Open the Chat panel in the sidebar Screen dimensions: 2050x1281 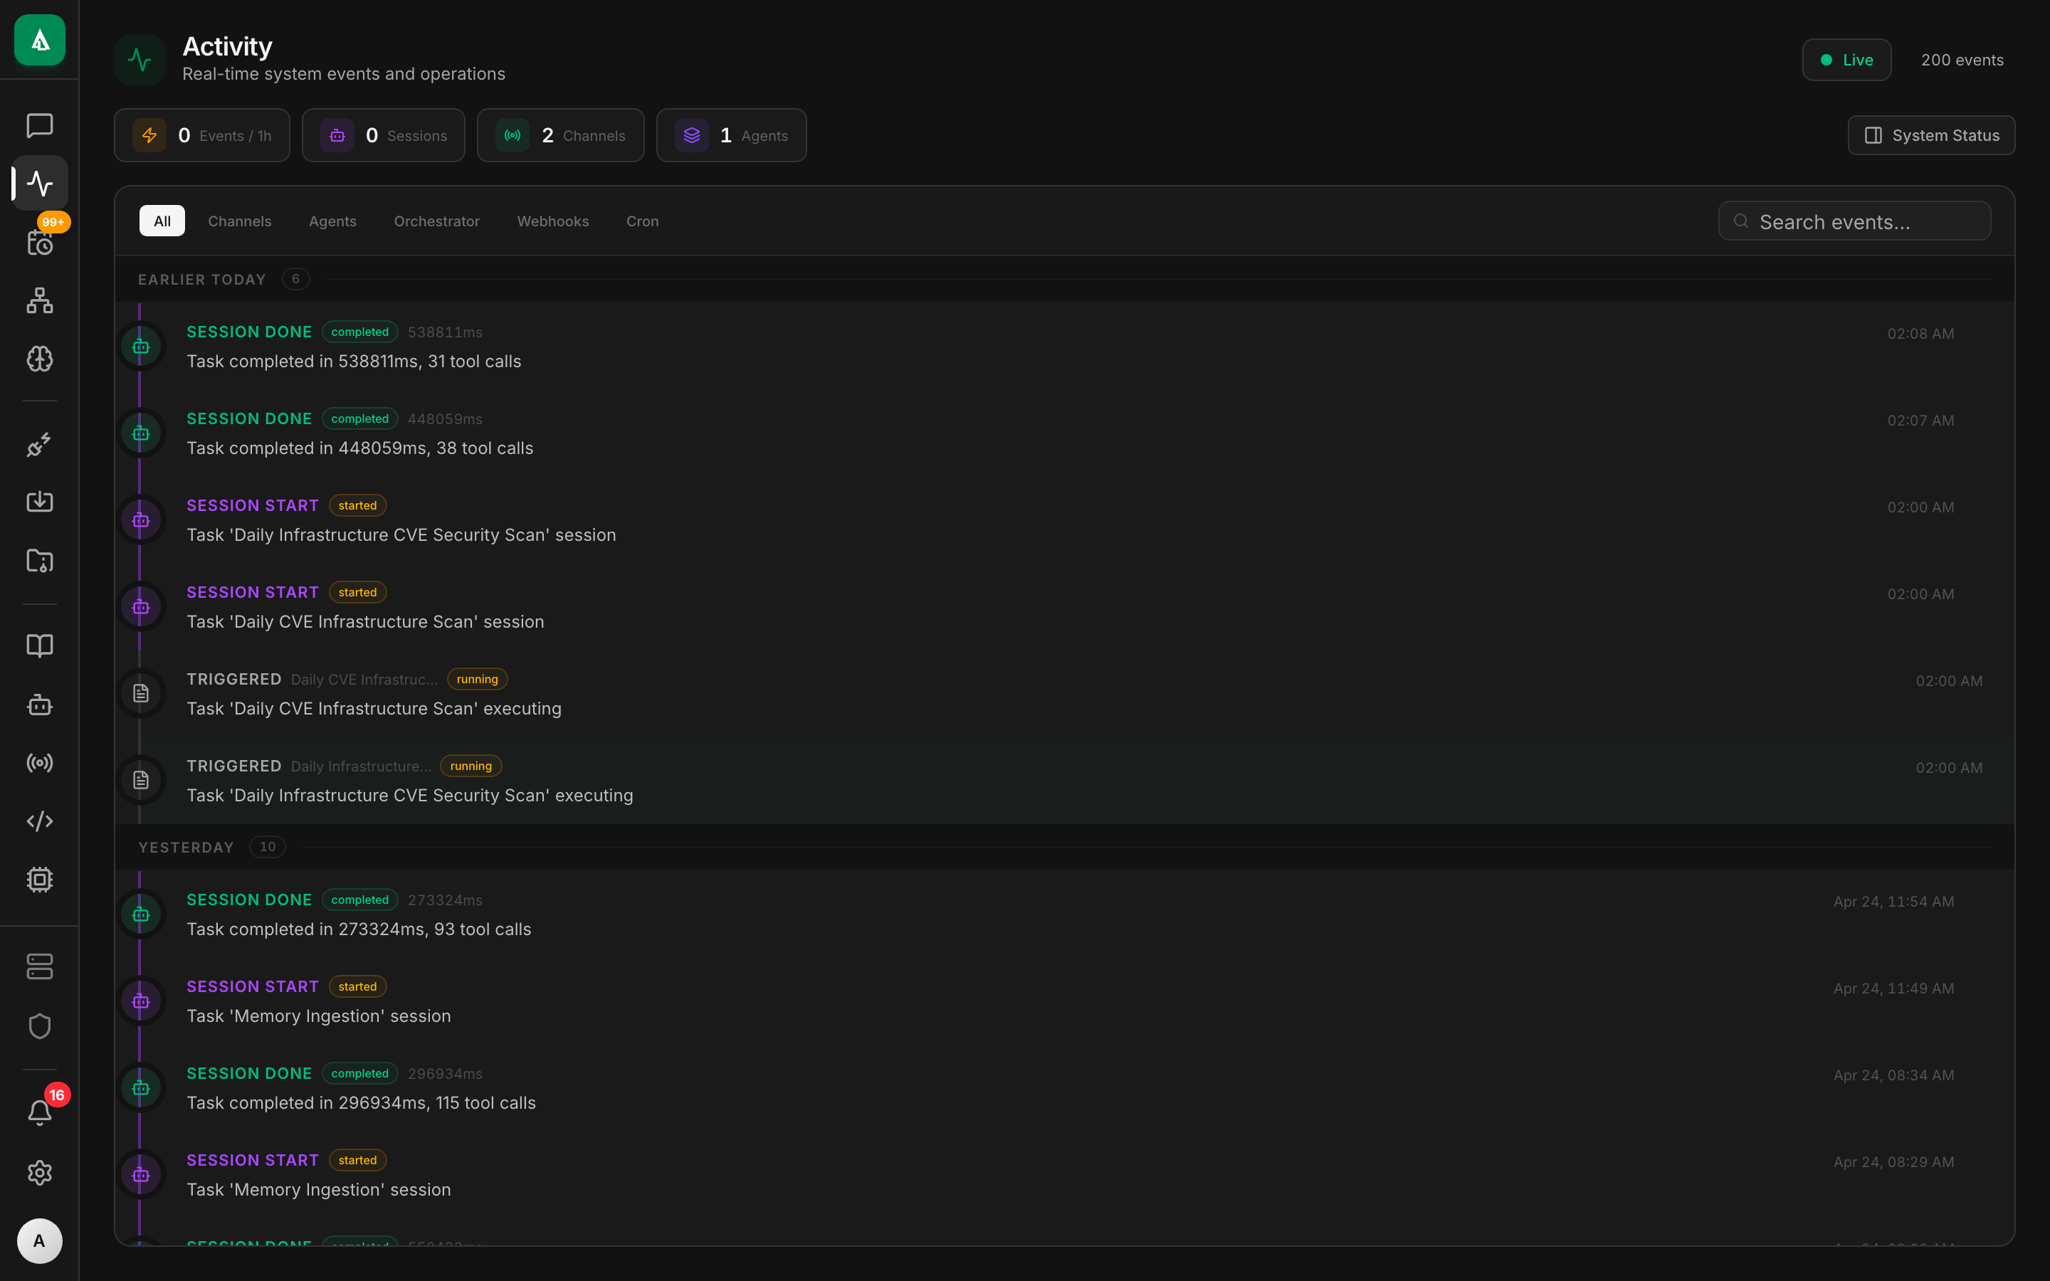pyautogui.click(x=39, y=125)
